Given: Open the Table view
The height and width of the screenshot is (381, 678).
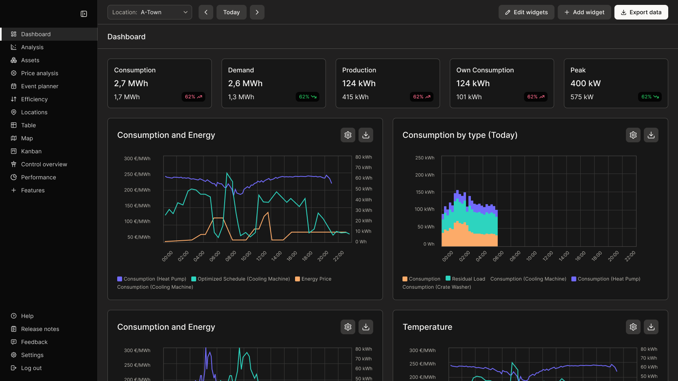Looking at the screenshot, I should coord(28,125).
